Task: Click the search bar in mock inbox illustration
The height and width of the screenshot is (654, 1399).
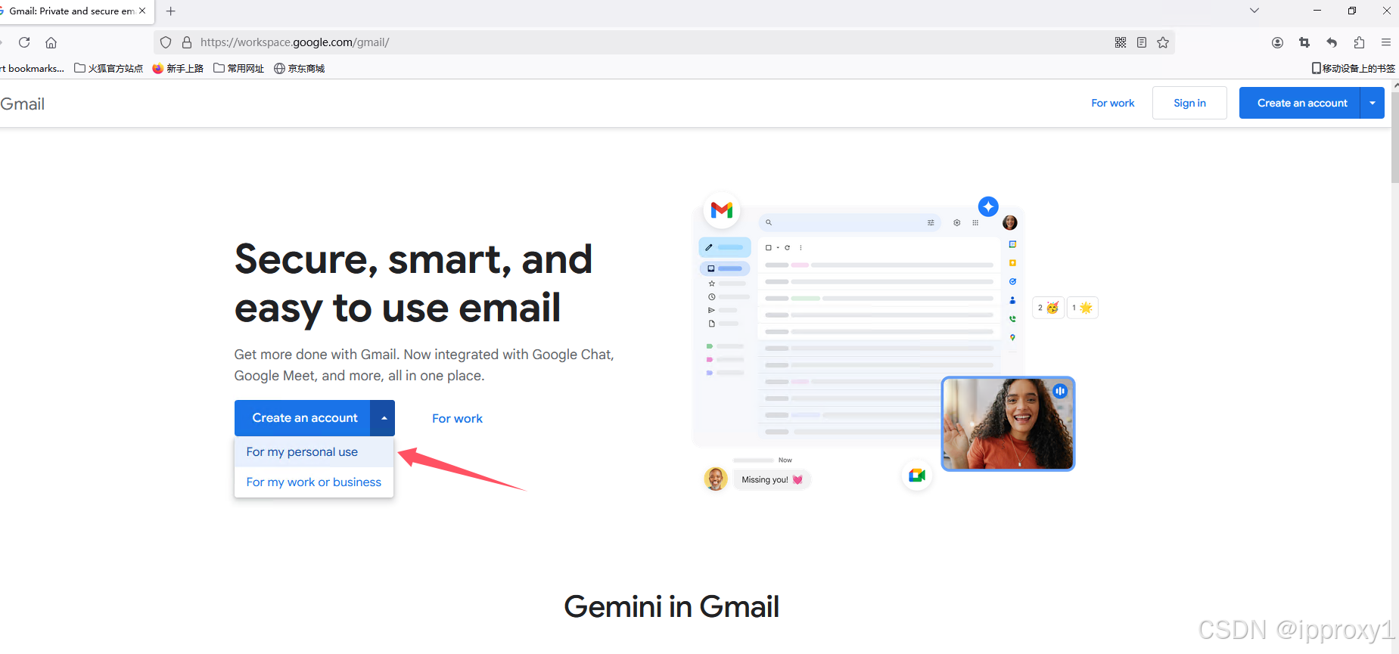Action: pyautogui.click(x=850, y=222)
